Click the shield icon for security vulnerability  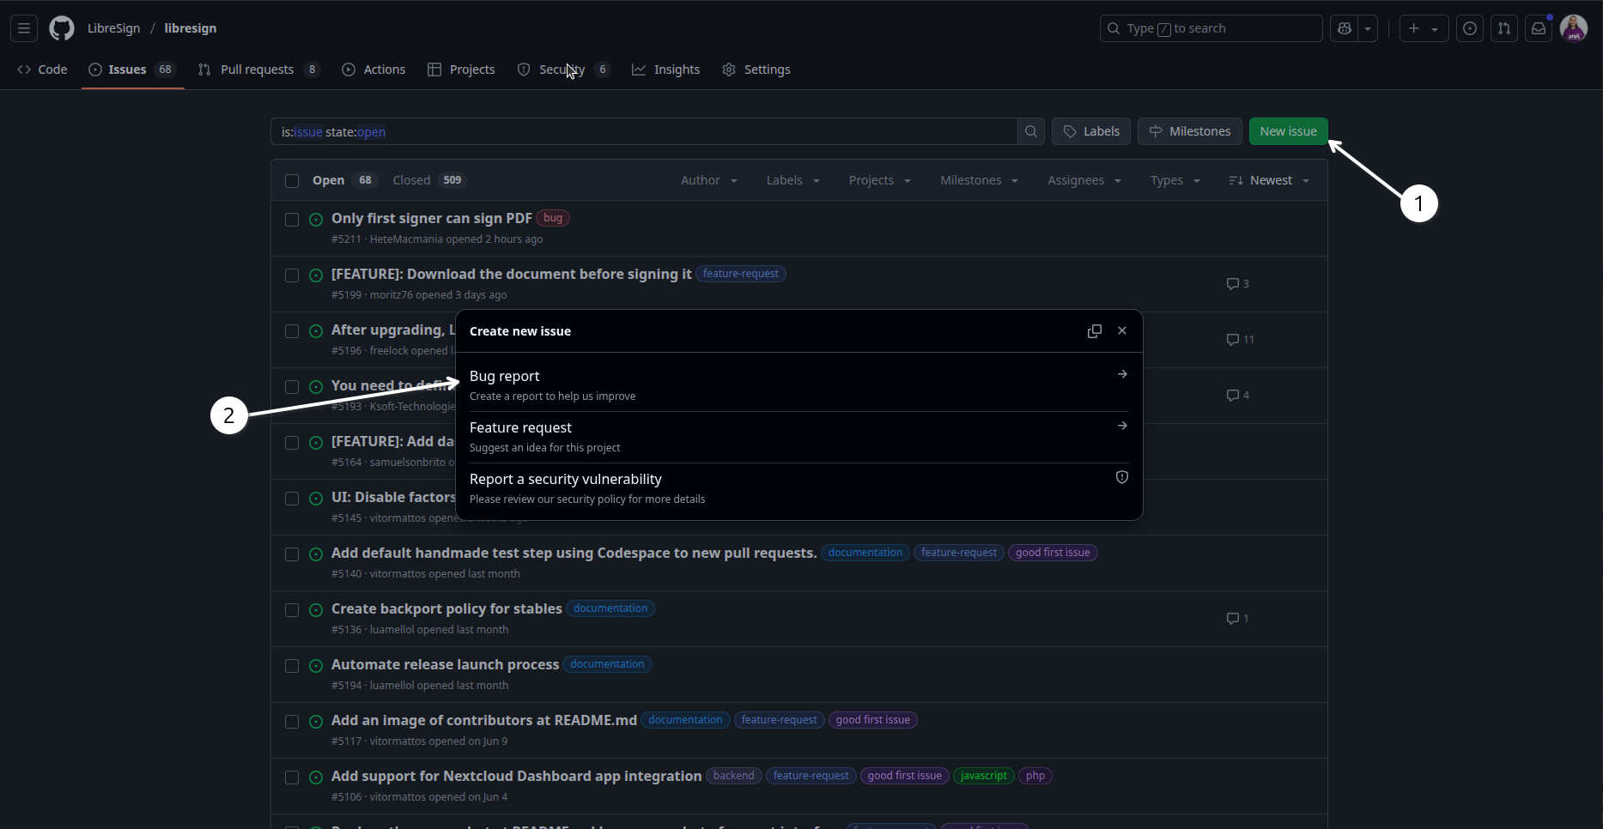pyautogui.click(x=1122, y=477)
